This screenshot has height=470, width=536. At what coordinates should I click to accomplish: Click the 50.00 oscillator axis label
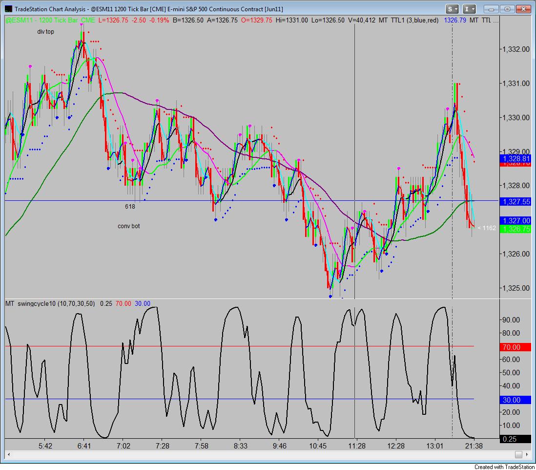(511, 372)
